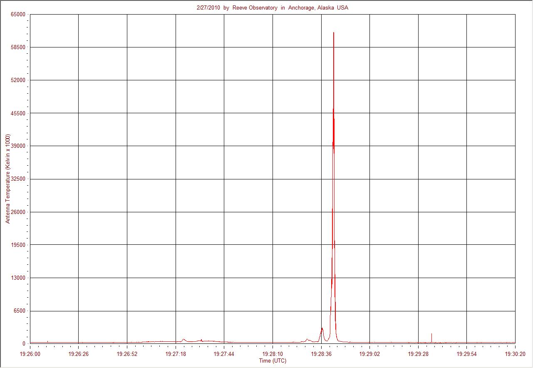Click the small precursor peak near 19:28:36
This screenshot has height=368, width=533.
322,329
